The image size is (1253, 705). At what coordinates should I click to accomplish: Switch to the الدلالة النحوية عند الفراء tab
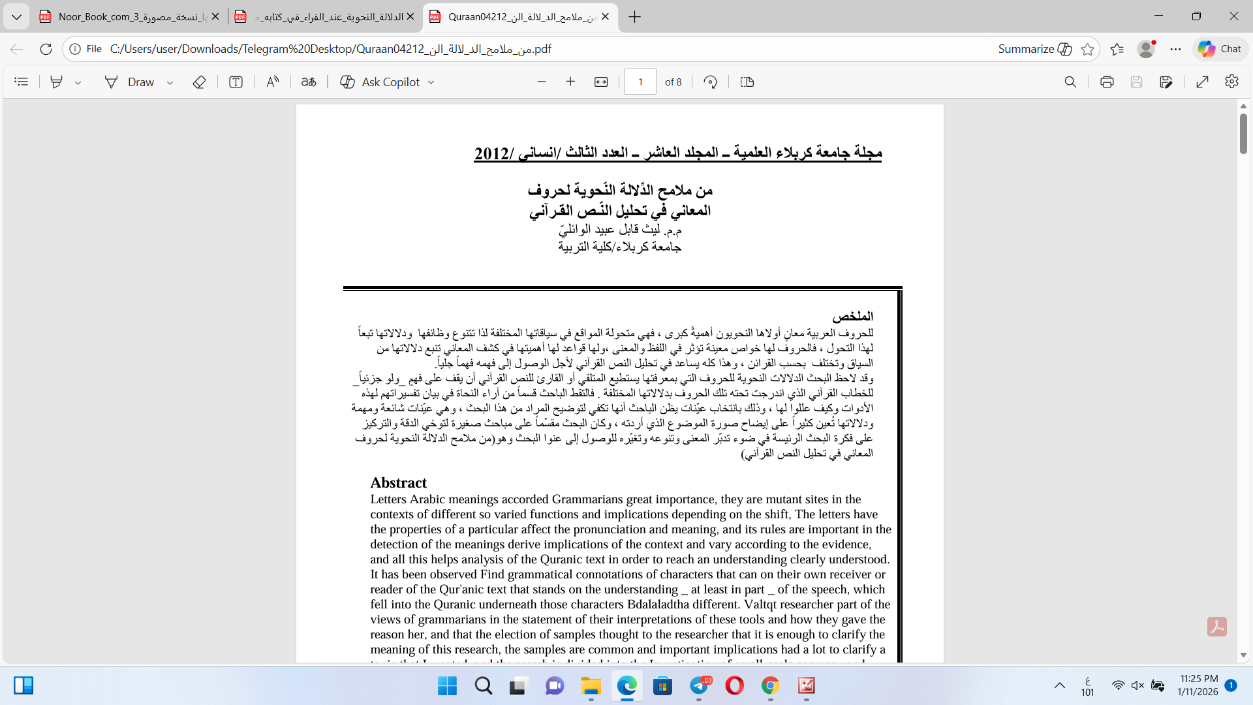(x=324, y=17)
